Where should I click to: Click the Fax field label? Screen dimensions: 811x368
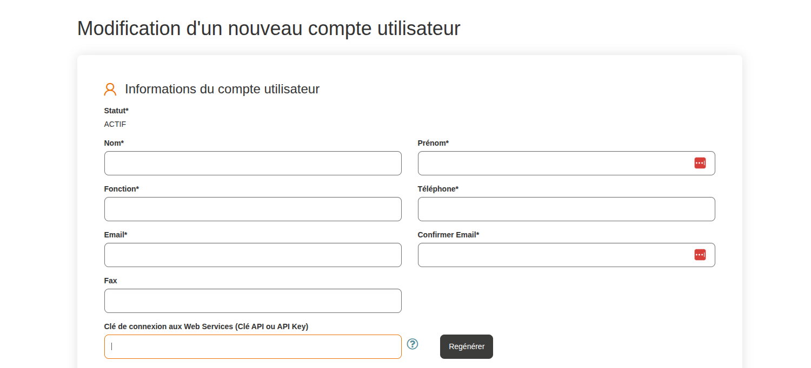[110, 281]
